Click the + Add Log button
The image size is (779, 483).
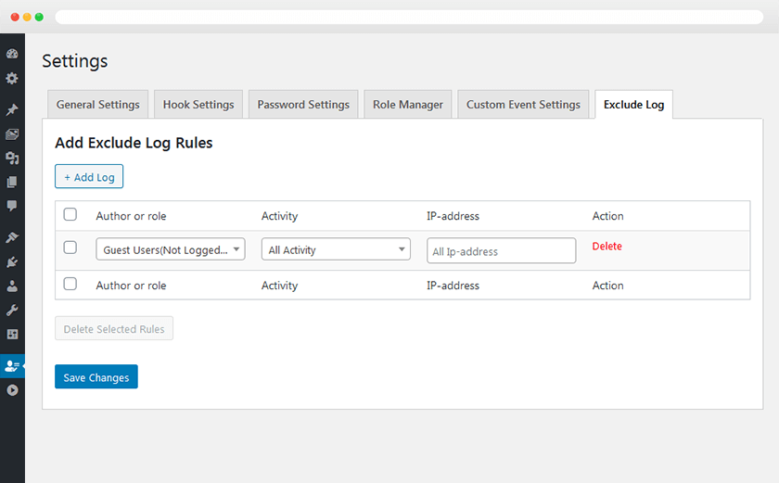pos(89,177)
